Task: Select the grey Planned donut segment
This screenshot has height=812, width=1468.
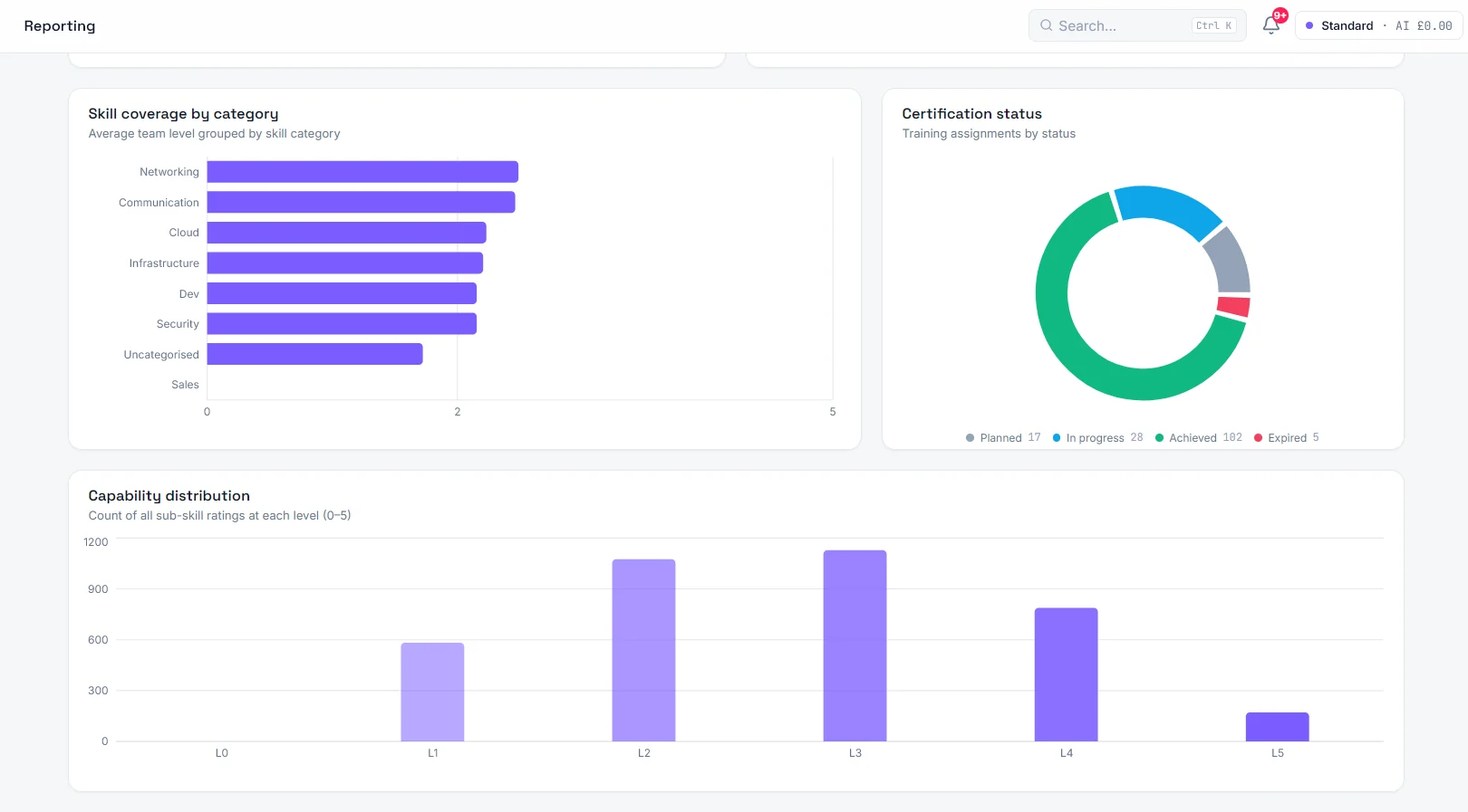Action: [x=1230, y=262]
